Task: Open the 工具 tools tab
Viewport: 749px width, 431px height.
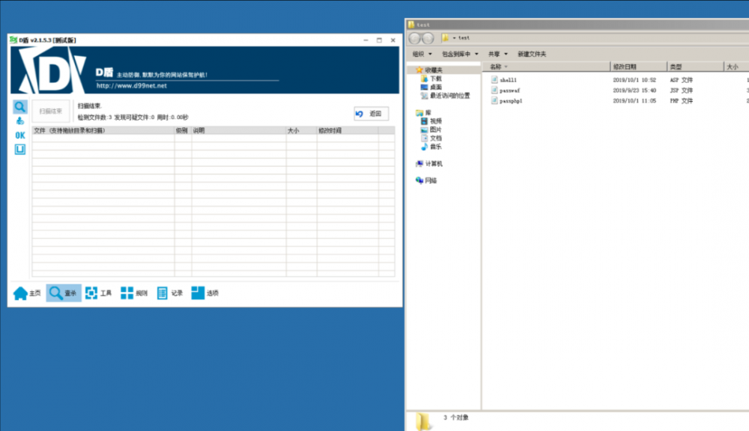Action: pyautogui.click(x=98, y=293)
